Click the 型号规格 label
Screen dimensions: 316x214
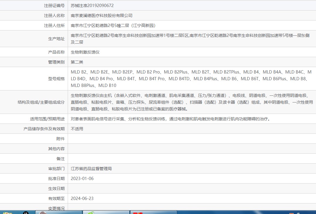(56, 79)
